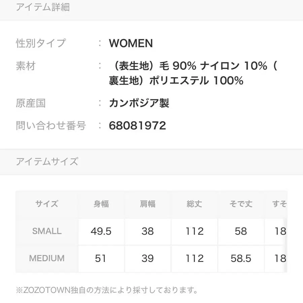Click the 性別タイプ label
The width and height of the screenshot is (303, 303).
41,43
